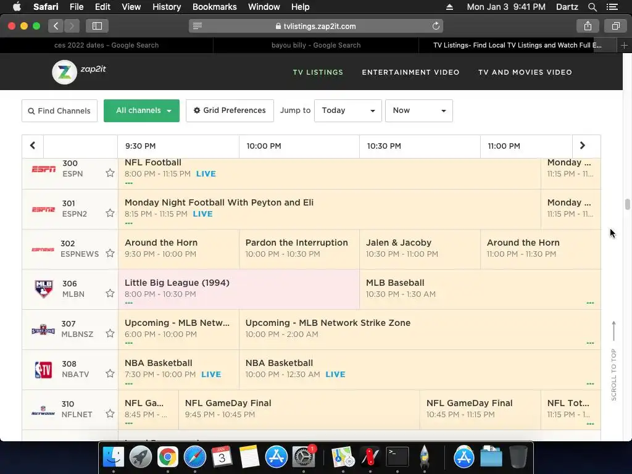Open TV AND MOVIES VIDEO section
This screenshot has height=474, width=632.
coord(525,72)
